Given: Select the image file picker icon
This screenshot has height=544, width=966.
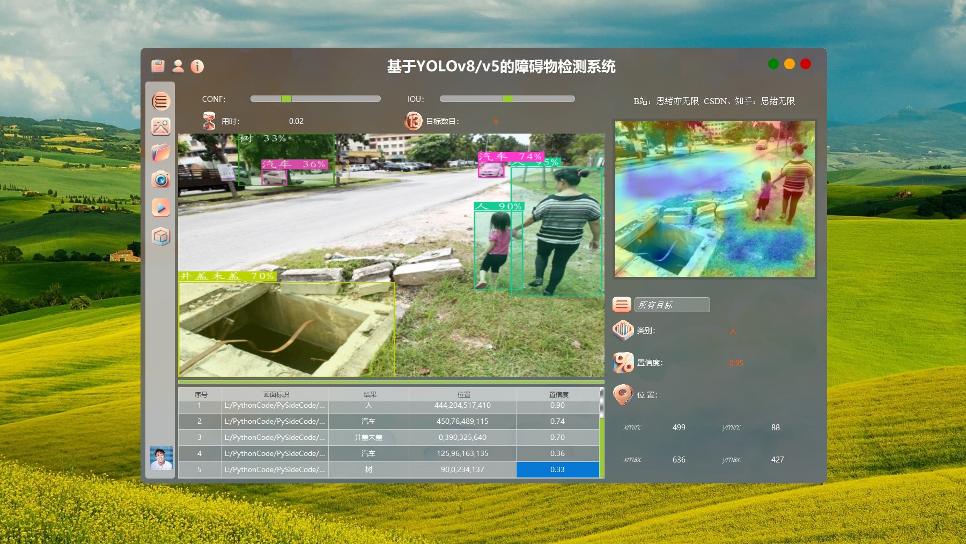Looking at the screenshot, I should click(161, 127).
